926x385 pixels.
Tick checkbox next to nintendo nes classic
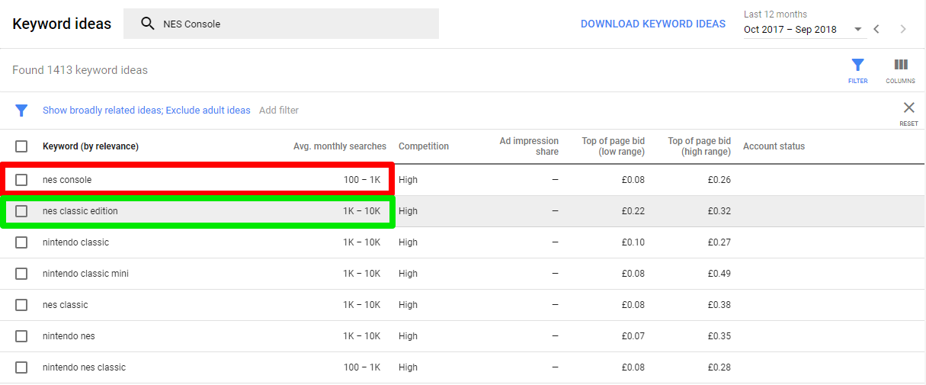[x=21, y=367]
